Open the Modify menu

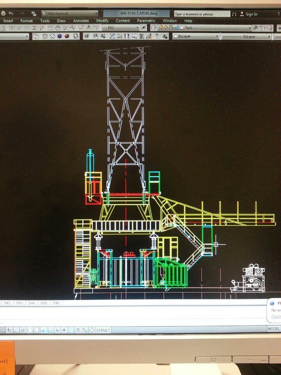pyautogui.click(x=102, y=21)
